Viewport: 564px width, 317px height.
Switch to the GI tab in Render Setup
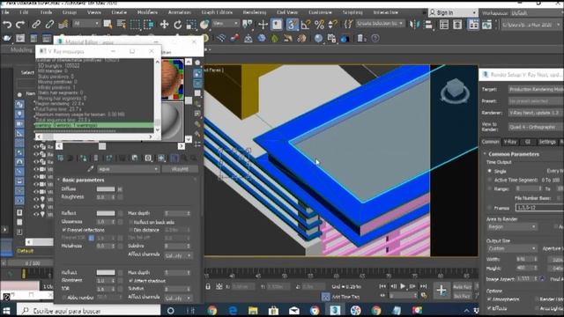pos(528,142)
